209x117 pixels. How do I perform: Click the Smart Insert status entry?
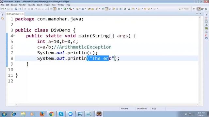tap(141, 109)
